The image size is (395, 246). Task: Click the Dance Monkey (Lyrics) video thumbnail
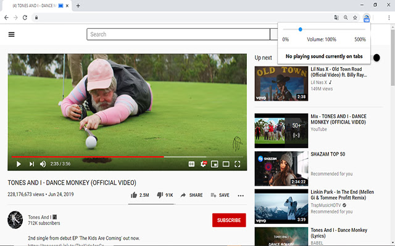pyautogui.click(x=281, y=236)
